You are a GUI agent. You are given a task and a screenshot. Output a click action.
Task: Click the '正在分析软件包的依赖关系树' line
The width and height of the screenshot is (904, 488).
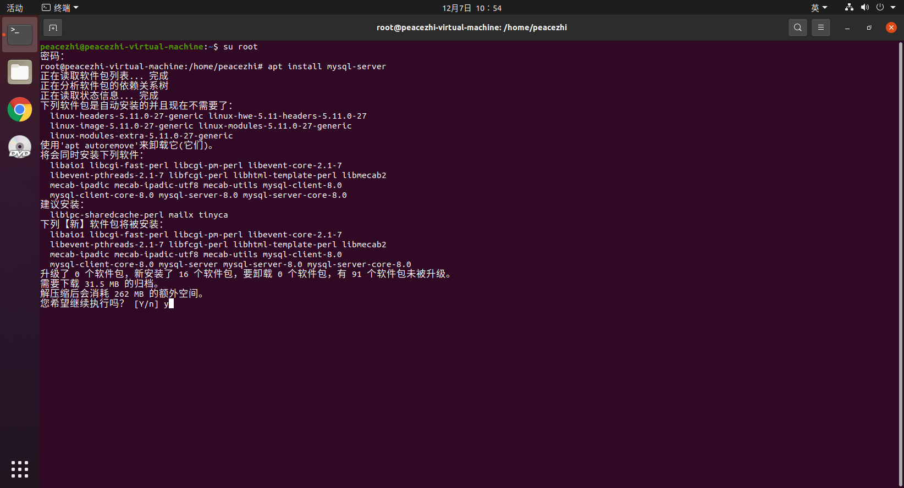pos(104,86)
